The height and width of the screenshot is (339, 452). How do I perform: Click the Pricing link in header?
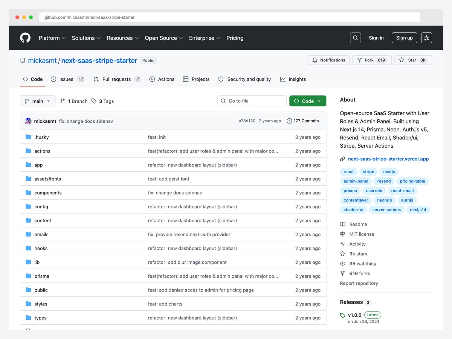coord(235,38)
